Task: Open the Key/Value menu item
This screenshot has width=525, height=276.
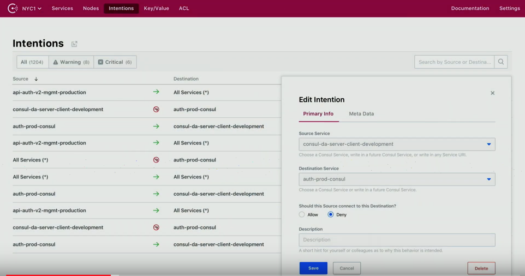Action: [x=156, y=9]
